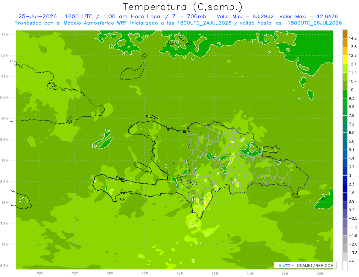Screen dimensions: 359x277
Task: Click the '1600 UTC' time label
Action: (78, 16)
